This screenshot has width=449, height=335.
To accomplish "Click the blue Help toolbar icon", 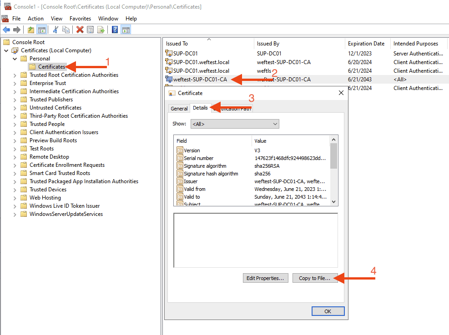I will coord(115,30).
